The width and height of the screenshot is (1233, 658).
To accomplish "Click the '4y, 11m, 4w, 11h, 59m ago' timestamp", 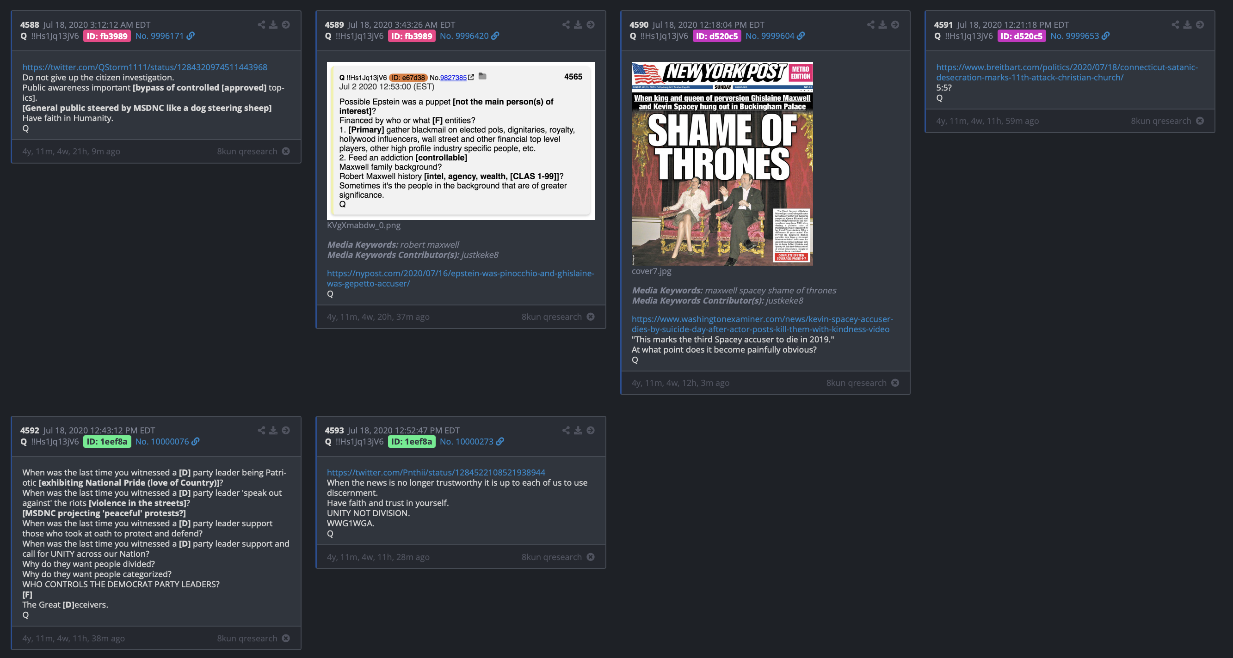I will tap(987, 121).
